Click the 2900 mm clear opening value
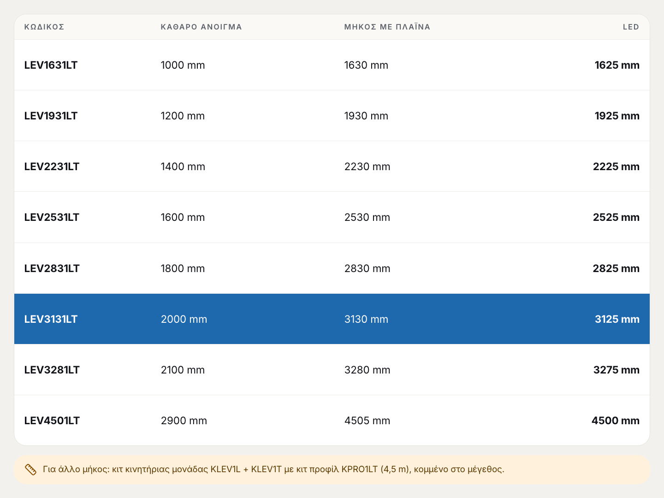Viewport: 664px width, 498px height. tap(184, 421)
